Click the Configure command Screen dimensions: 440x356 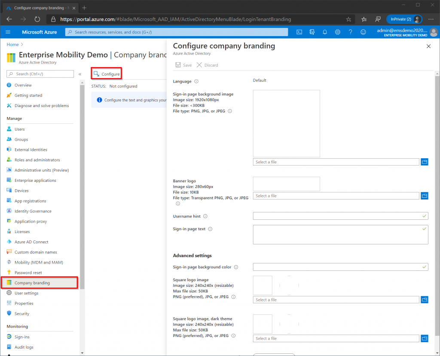click(107, 74)
